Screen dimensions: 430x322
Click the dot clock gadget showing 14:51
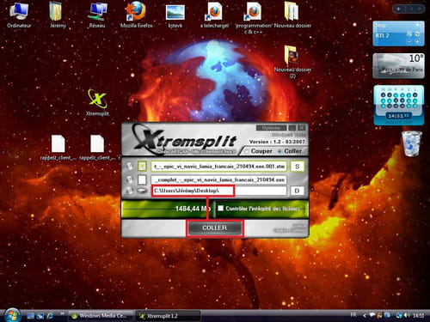(x=399, y=105)
